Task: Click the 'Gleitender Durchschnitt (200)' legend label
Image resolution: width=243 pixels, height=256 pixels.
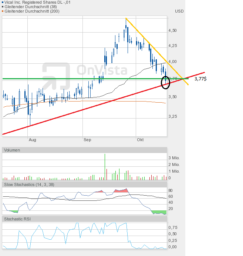Action: click(x=32, y=11)
